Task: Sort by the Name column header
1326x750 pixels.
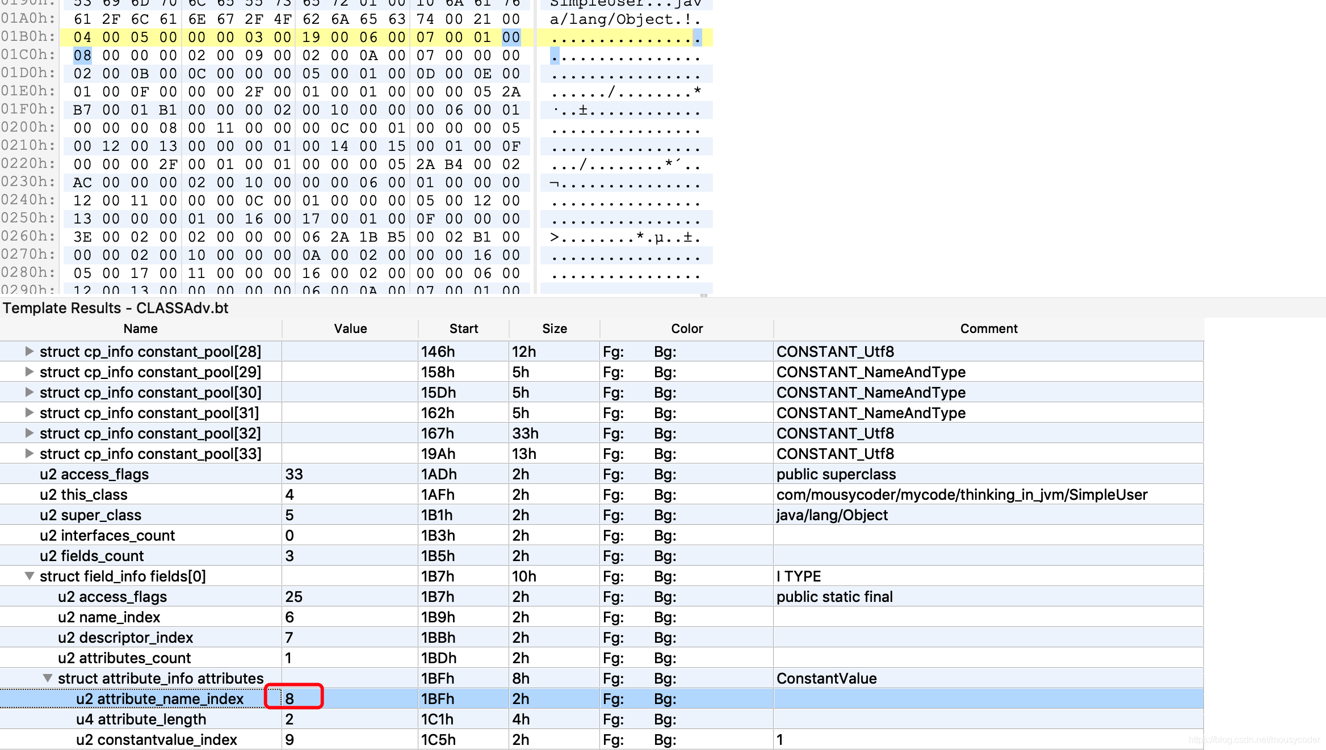Action: 140,328
